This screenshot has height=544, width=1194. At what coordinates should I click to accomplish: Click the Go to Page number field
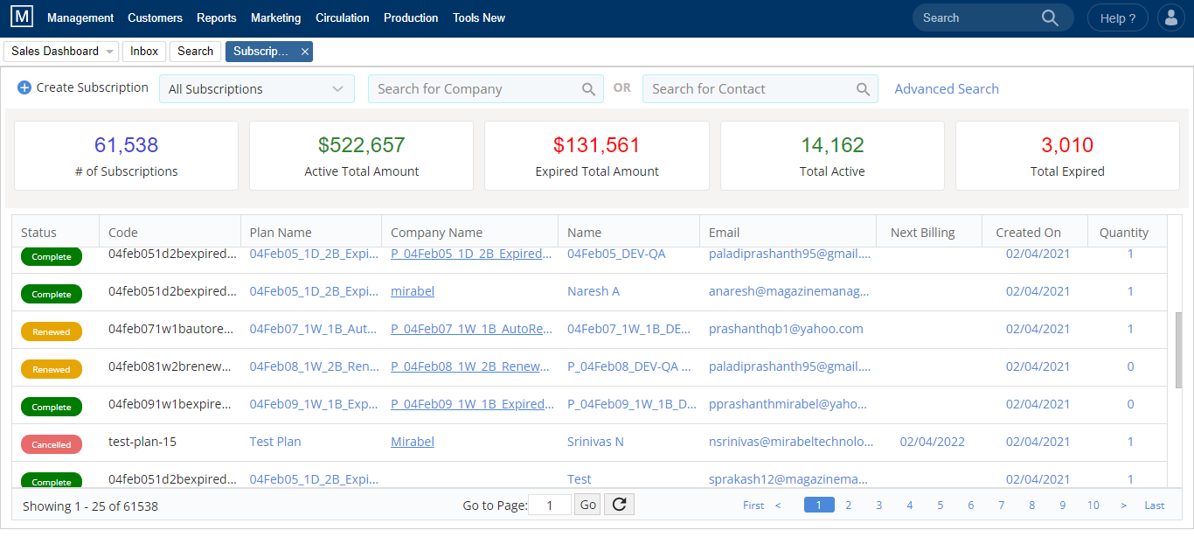coord(550,505)
